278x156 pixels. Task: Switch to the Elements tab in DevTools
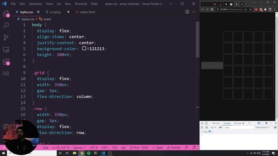pyautogui.click(x=216, y=123)
